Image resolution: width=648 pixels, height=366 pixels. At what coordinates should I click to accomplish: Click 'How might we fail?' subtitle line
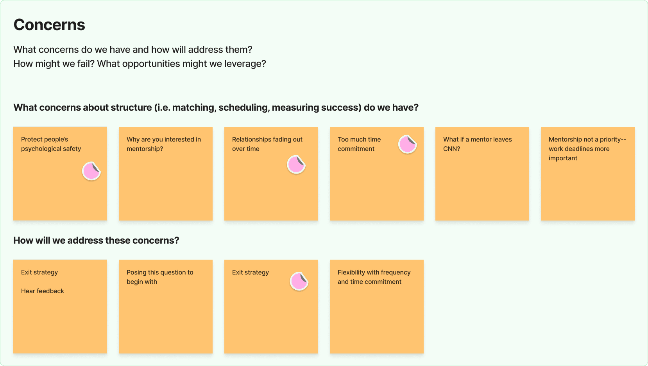pos(140,64)
